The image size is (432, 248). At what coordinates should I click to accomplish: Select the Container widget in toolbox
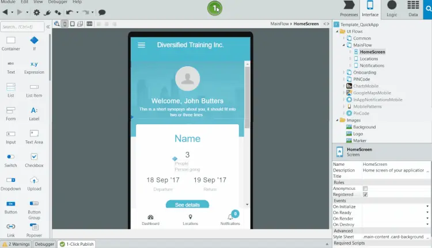(11, 44)
